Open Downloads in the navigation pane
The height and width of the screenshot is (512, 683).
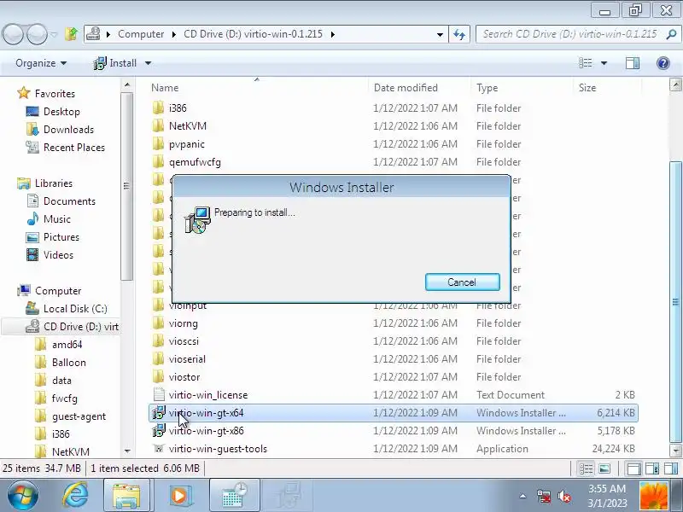pos(69,130)
